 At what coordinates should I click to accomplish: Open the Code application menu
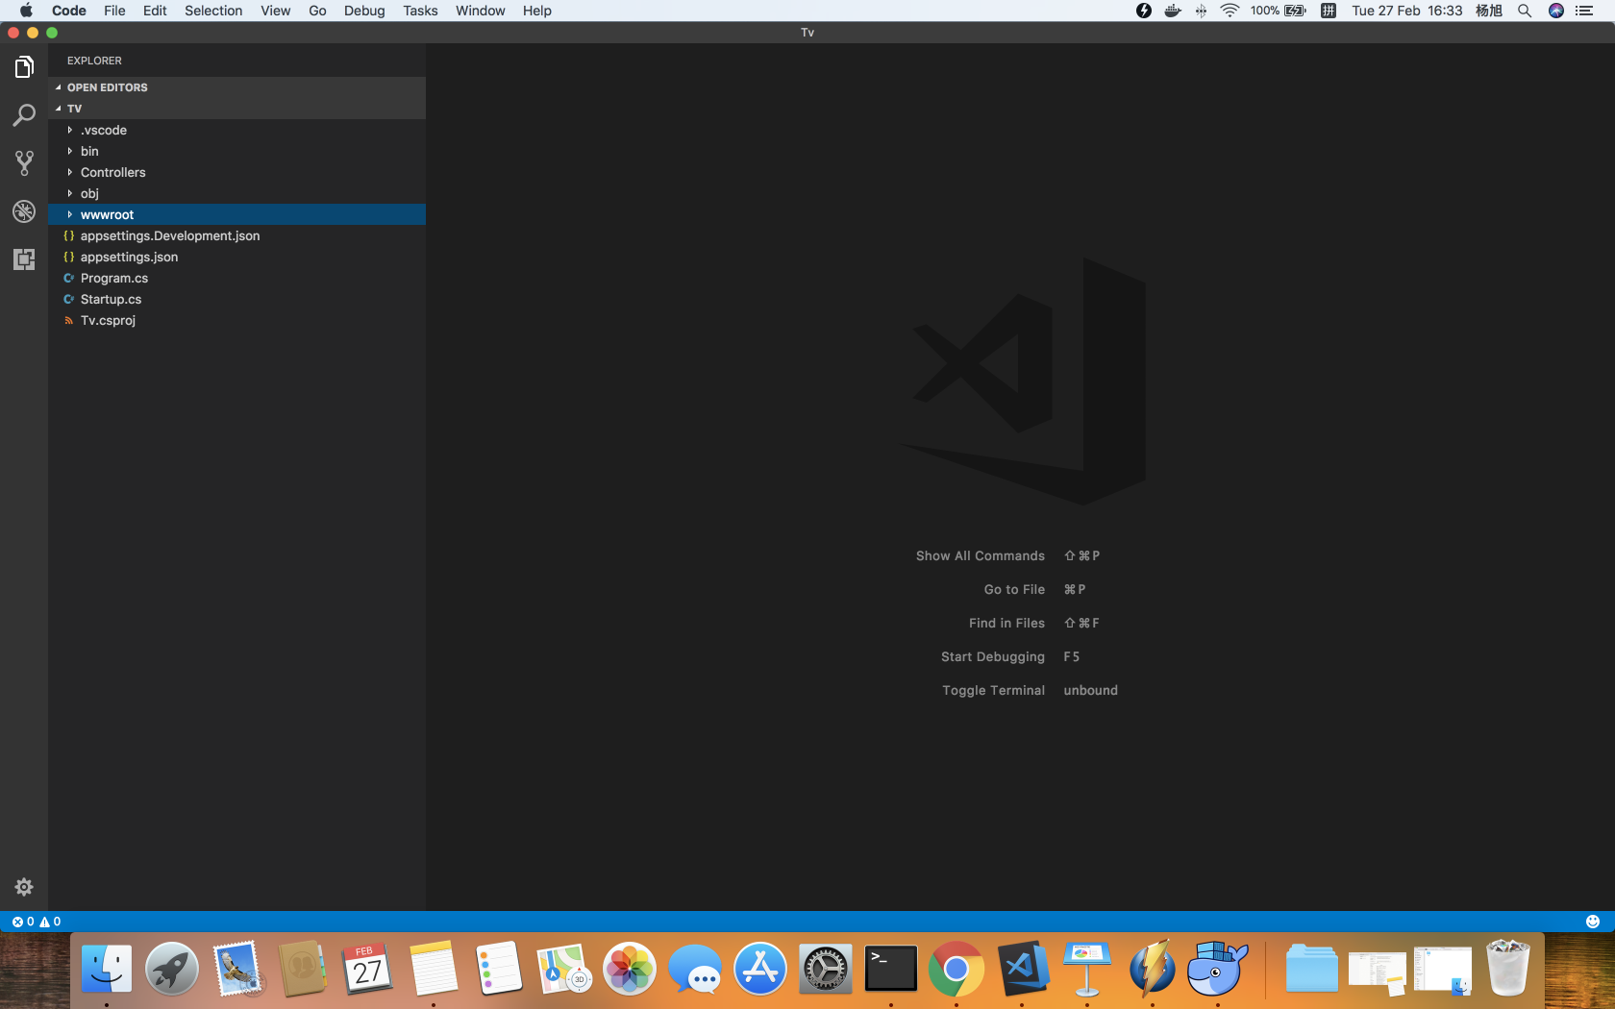click(69, 11)
